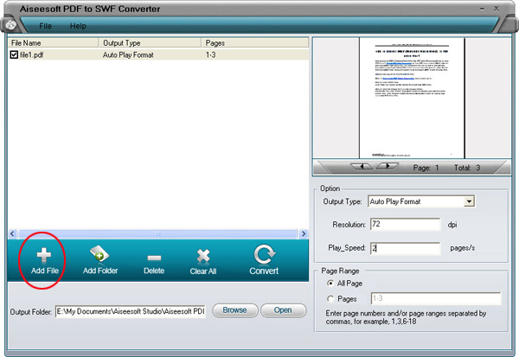Viewport: 519px width, 357px height.
Task: Go to next preview page arrow
Action: [388, 166]
